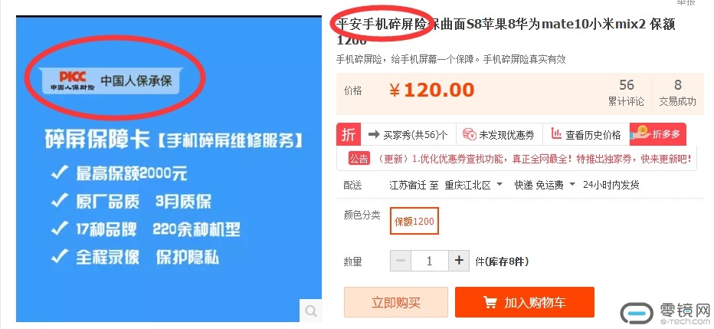Click the coupon coin icon
Screen dimensions: 714x329
[469, 134]
